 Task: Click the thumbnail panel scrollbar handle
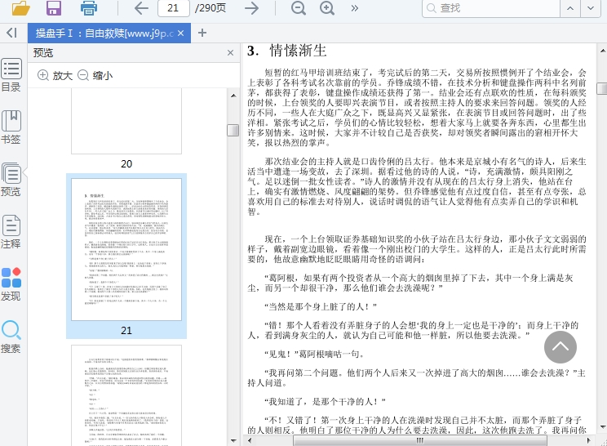233,130
